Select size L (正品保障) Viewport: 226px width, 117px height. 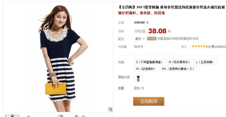[x=205, y=62]
